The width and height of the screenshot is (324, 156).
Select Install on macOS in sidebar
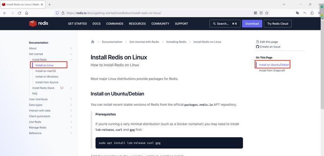[x=45, y=71]
